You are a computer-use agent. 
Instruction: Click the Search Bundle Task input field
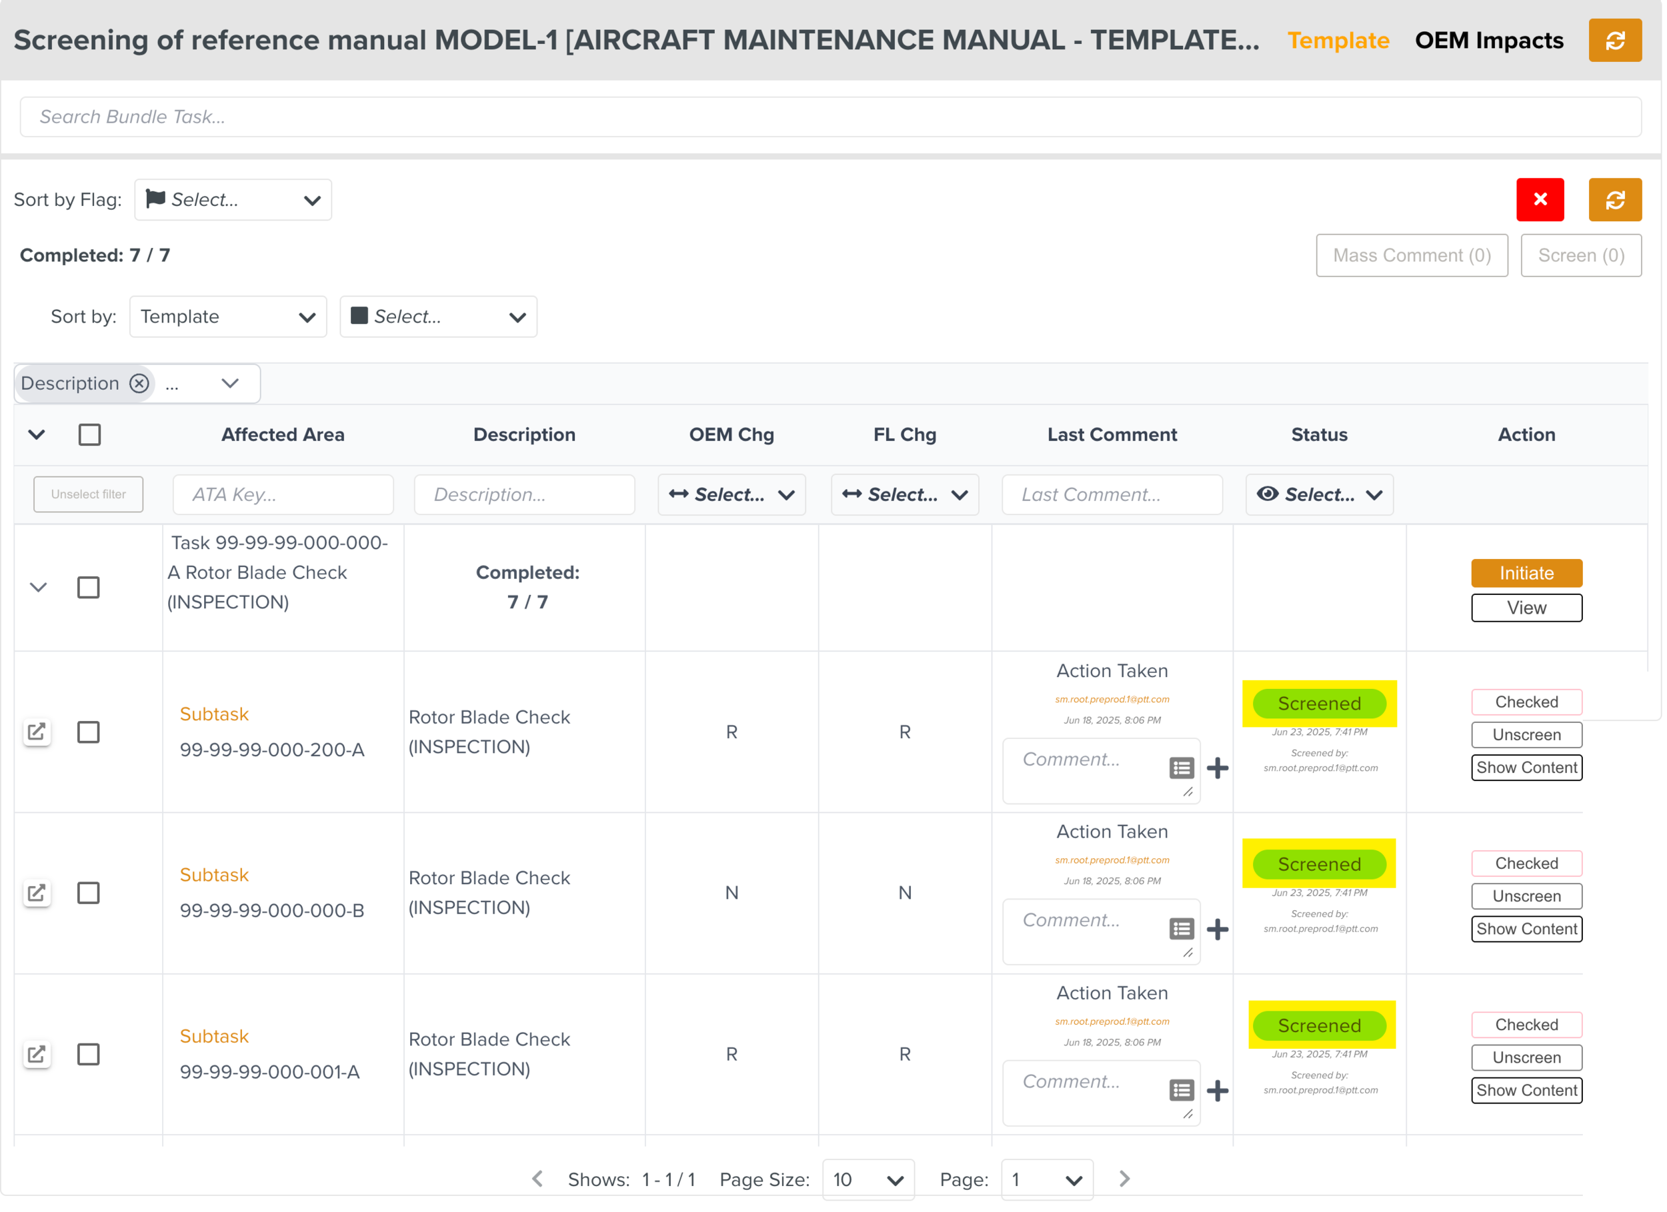tap(831, 117)
